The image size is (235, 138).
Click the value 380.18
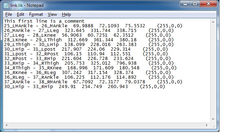pos(128,40)
